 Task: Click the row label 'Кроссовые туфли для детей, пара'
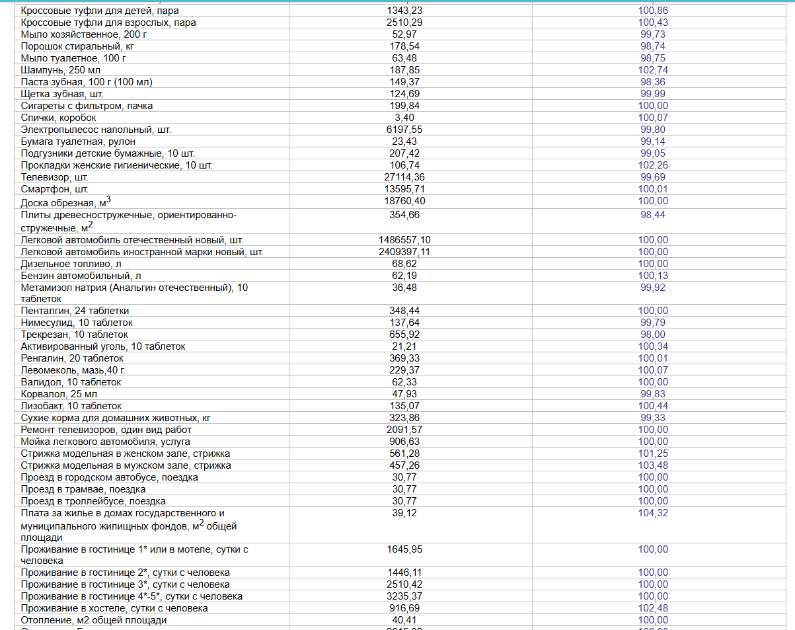(x=100, y=11)
